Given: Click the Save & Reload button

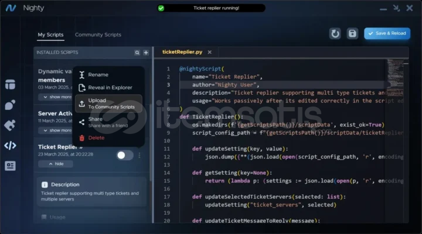Looking at the screenshot, I should coord(387,33).
